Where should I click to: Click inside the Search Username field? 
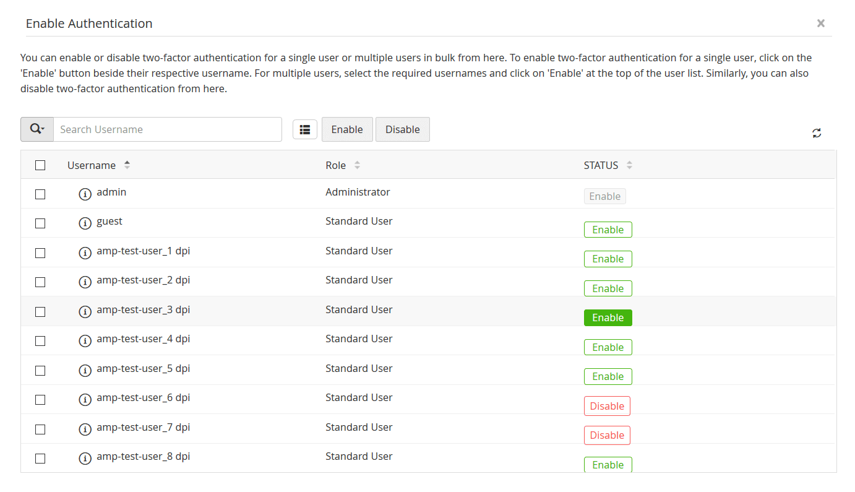[167, 129]
